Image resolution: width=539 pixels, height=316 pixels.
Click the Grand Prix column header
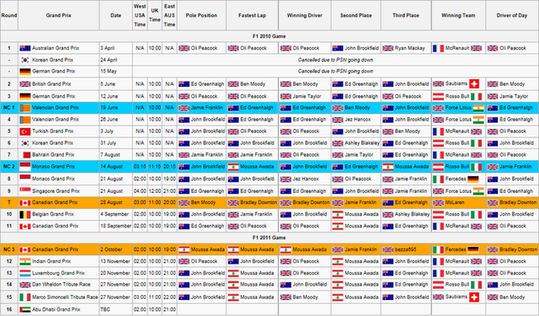click(58, 15)
